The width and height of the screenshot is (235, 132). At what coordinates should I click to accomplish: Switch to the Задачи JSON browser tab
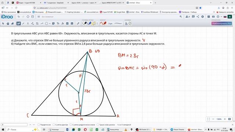(x=84, y=3)
